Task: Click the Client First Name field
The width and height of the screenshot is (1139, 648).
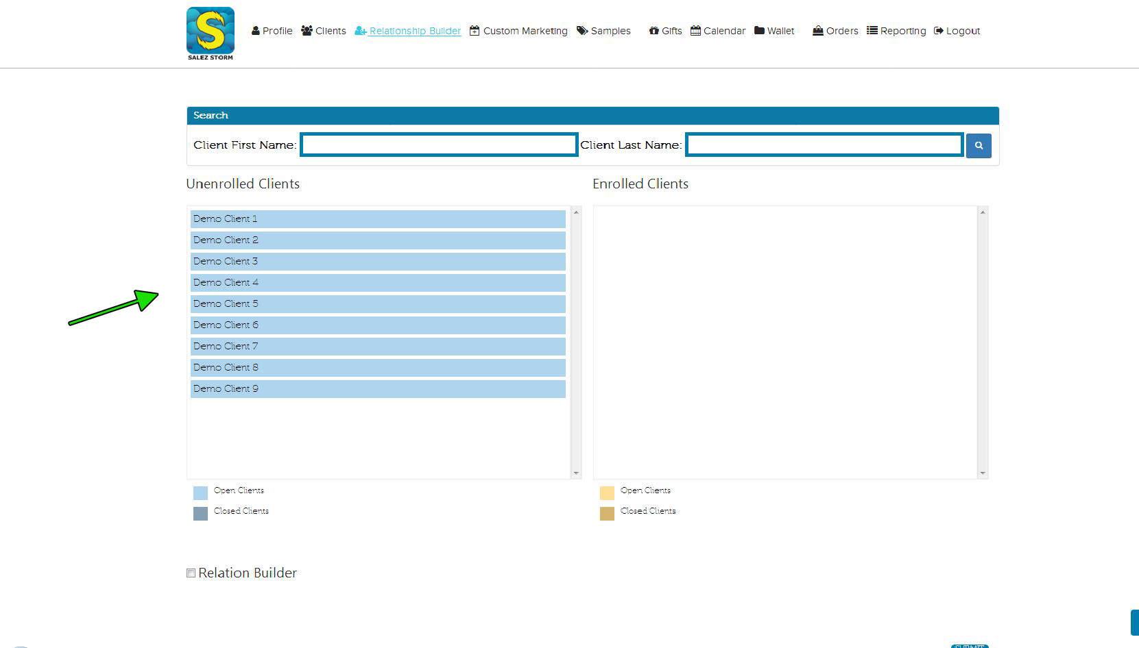Action: (x=439, y=145)
